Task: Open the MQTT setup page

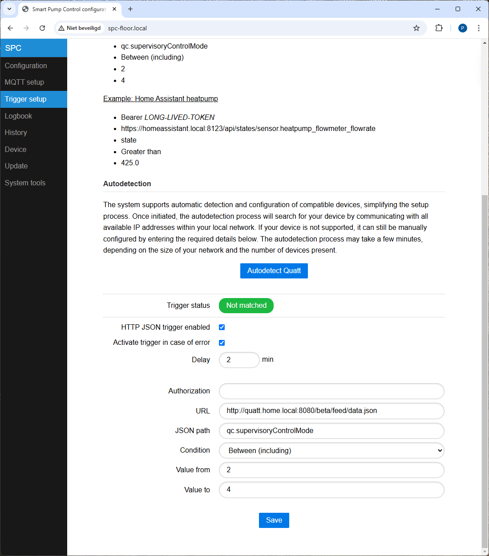Action: tap(34, 82)
